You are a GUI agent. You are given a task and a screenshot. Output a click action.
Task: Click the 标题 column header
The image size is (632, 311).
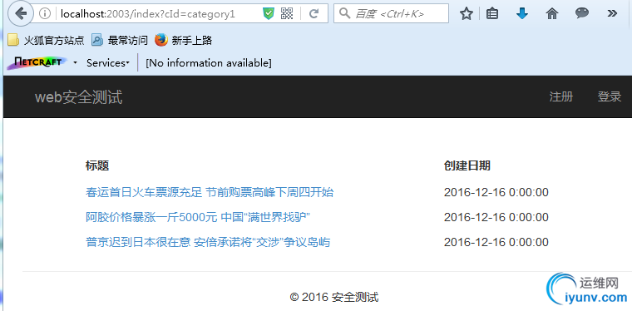pyautogui.click(x=97, y=165)
